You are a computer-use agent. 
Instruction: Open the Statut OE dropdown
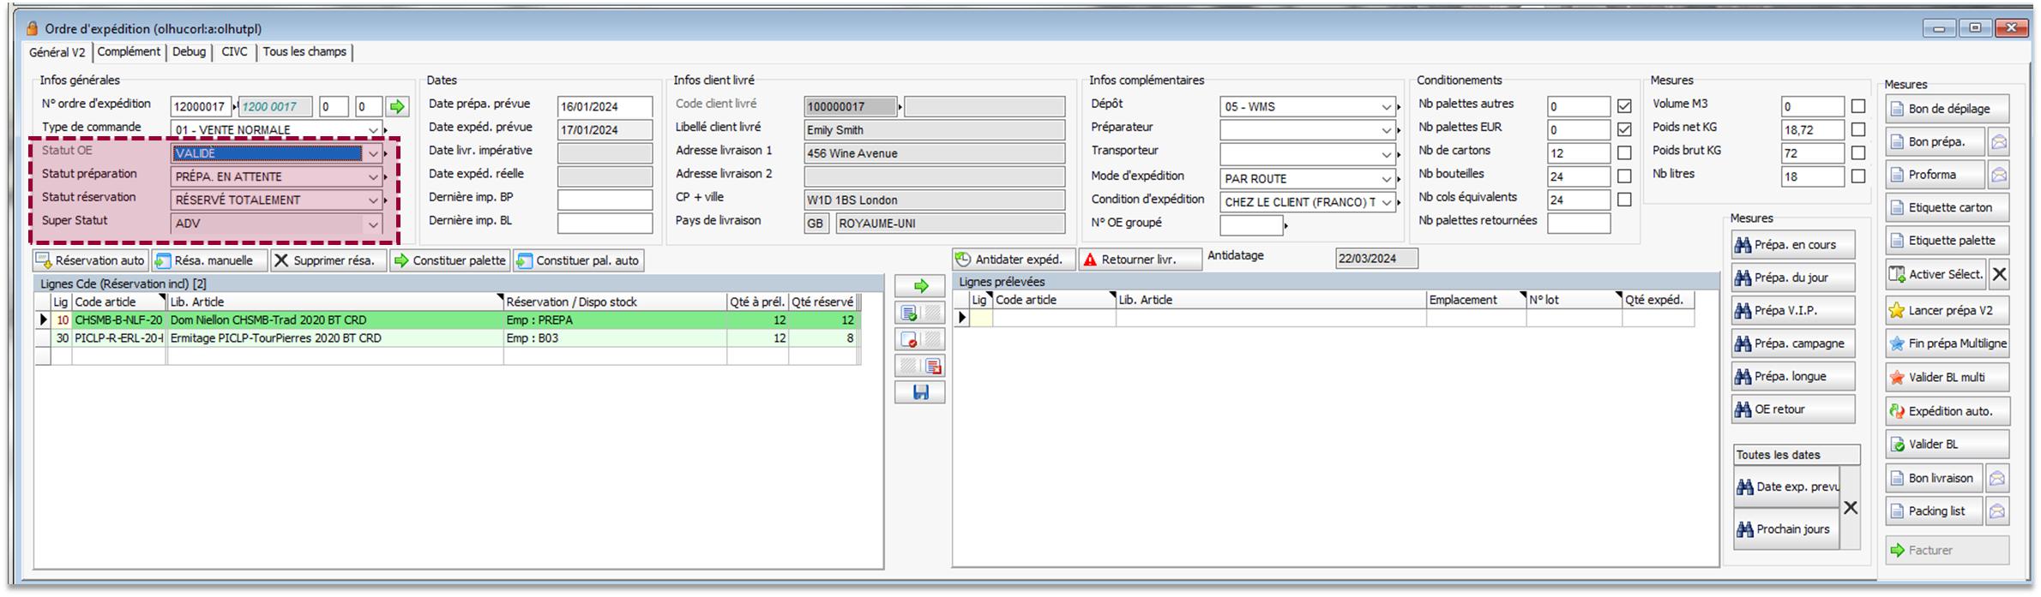[x=373, y=154]
